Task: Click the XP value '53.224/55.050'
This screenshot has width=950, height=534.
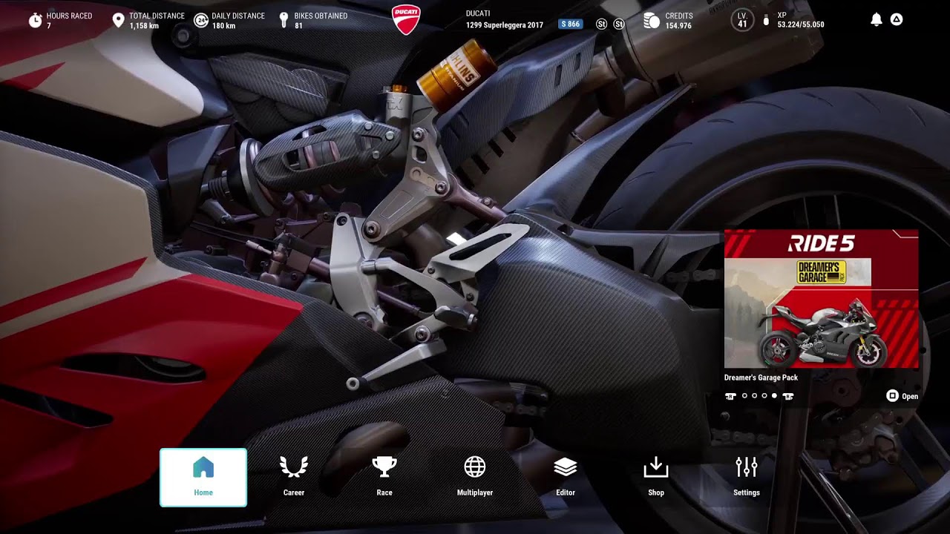Action: [801, 25]
